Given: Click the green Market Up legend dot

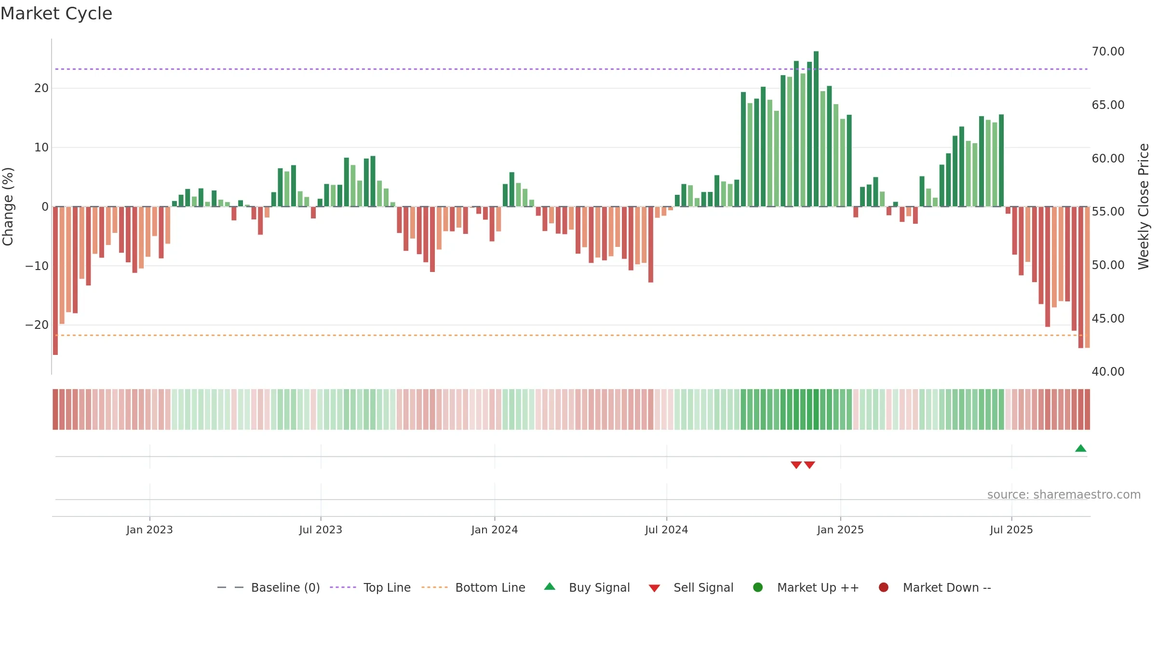Looking at the screenshot, I should point(758,587).
